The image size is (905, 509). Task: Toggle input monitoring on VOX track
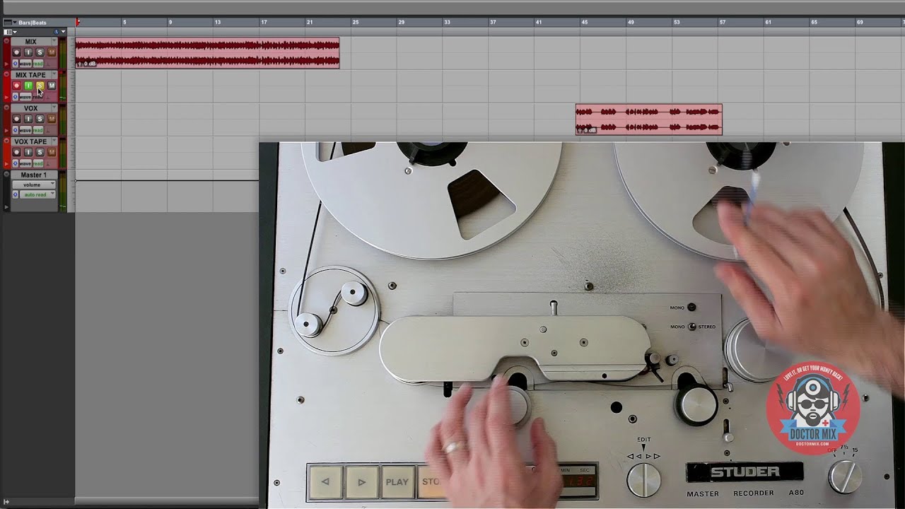(28, 119)
